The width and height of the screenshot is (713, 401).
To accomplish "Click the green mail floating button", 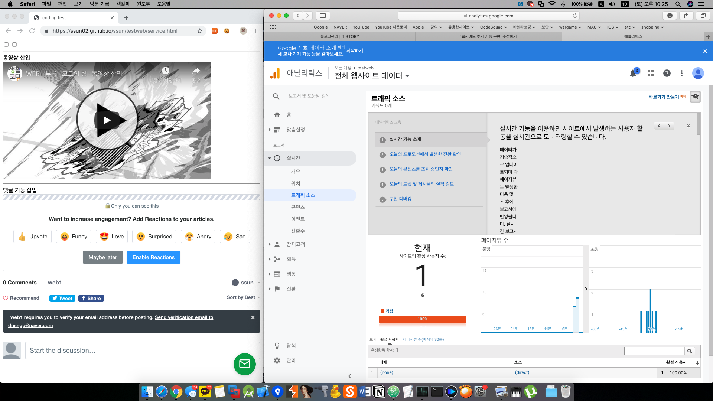I will 245,364.
